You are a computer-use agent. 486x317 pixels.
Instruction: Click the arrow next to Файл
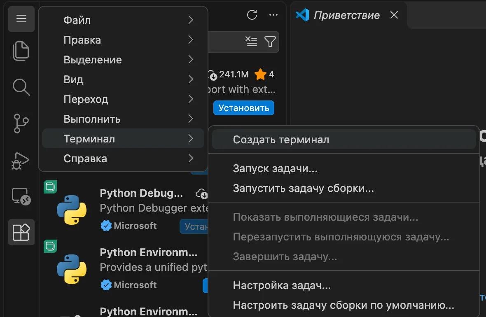[x=191, y=20]
